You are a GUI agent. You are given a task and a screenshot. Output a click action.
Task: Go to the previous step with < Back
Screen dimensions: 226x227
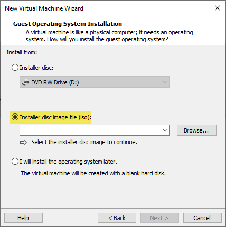click(117, 218)
